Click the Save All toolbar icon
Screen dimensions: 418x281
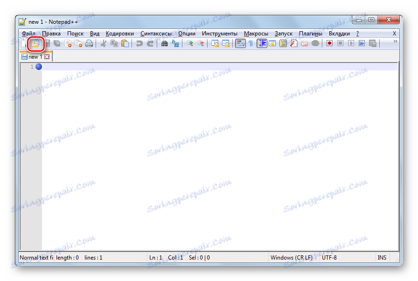[x=57, y=43]
